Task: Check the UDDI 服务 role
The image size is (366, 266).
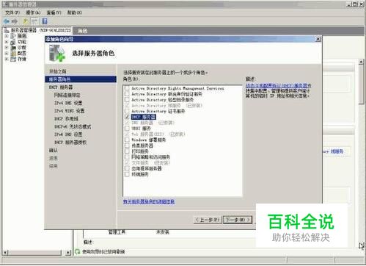Action: (x=127, y=128)
